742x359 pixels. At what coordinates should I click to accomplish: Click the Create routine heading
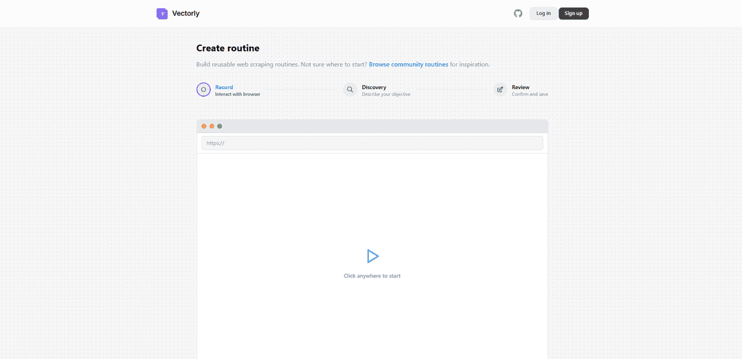pyautogui.click(x=228, y=48)
